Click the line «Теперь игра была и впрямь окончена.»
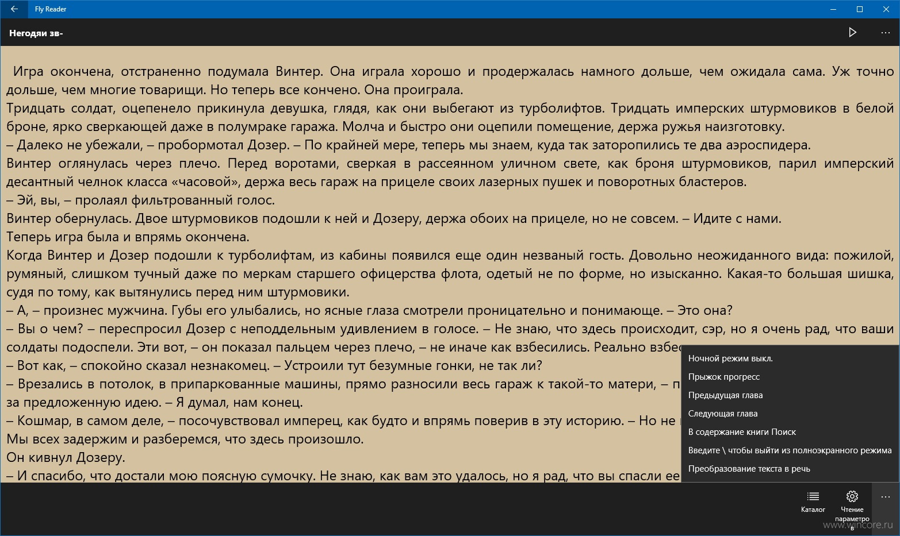The height and width of the screenshot is (536, 900). 128,237
